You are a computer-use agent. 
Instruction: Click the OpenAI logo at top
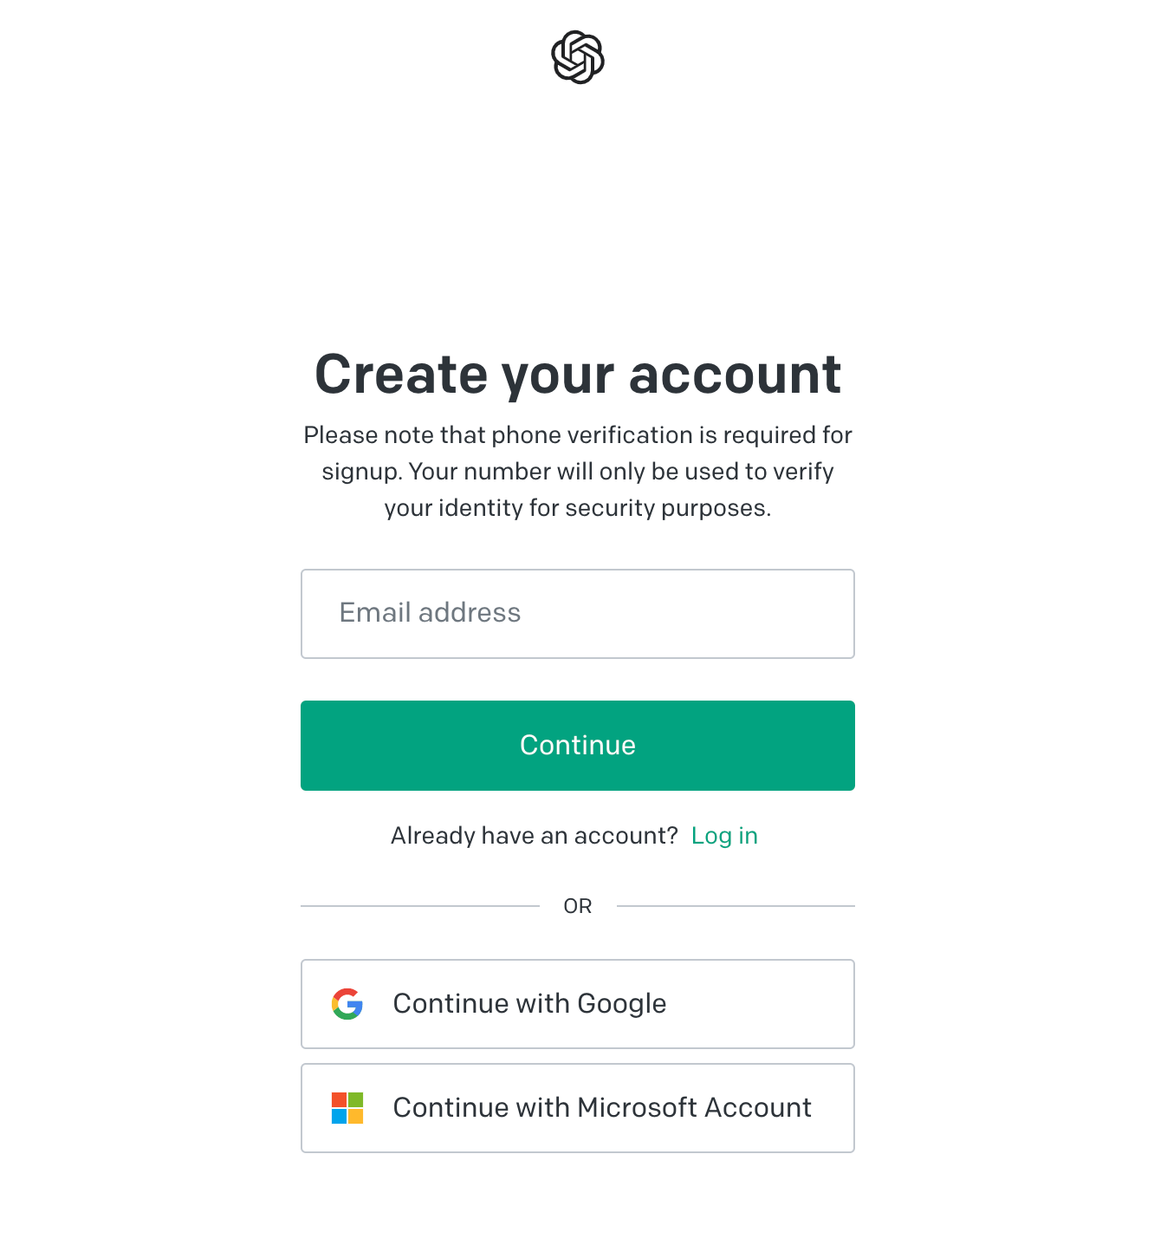pyautogui.click(x=578, y=57)
